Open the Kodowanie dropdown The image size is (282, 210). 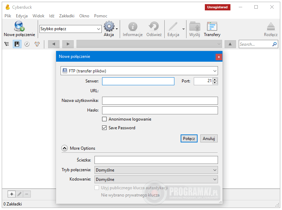click(x=156, y=179)
